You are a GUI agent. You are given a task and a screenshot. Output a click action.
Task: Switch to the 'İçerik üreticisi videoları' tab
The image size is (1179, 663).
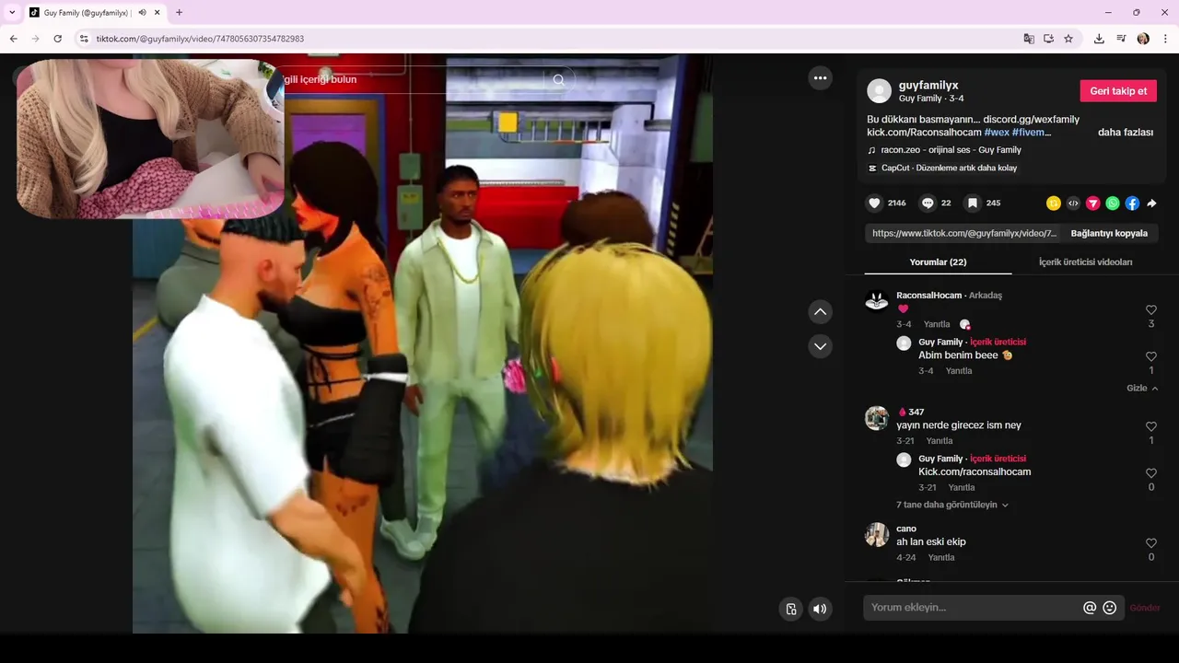[x=1085, y=262]
